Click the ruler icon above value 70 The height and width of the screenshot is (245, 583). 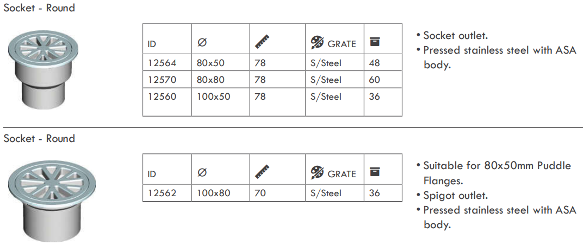[x=262, y=172]
